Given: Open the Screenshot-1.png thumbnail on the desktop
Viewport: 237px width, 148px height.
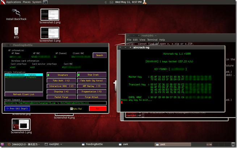Looking at the screenshot, I should 21,126.
